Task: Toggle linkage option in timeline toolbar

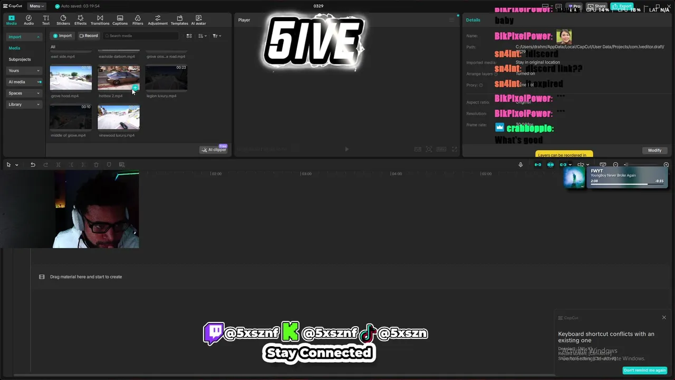Action: 563,165
